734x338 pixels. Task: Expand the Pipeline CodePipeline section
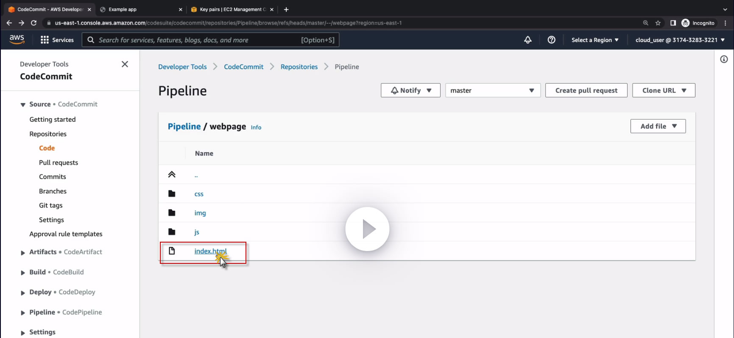23,313
